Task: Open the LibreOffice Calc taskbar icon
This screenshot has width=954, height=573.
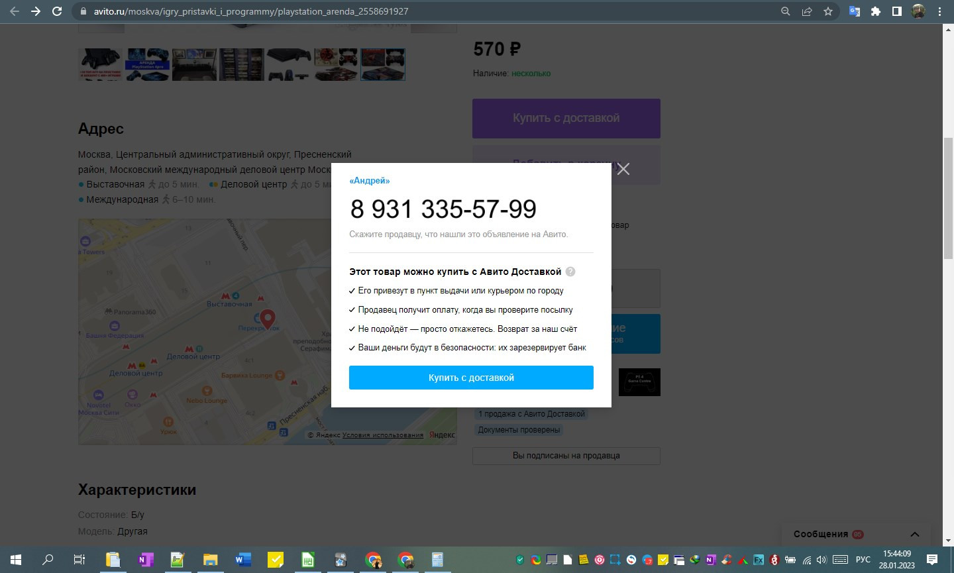Action: click(307, 560)
